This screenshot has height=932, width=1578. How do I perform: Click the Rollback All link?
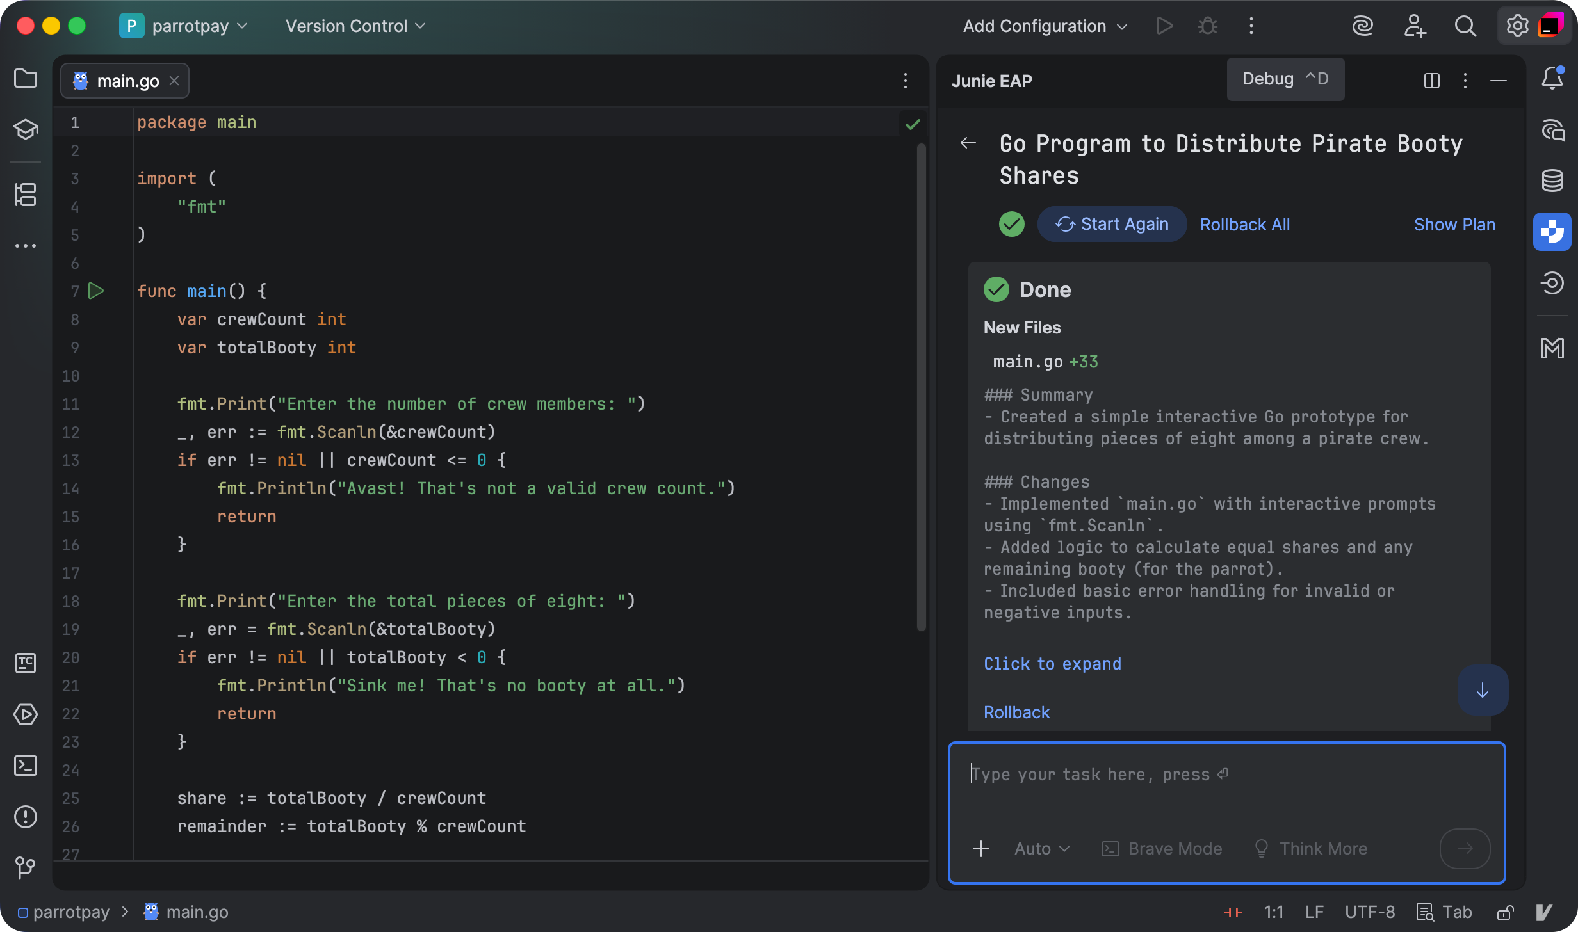tap(1244, 225)
